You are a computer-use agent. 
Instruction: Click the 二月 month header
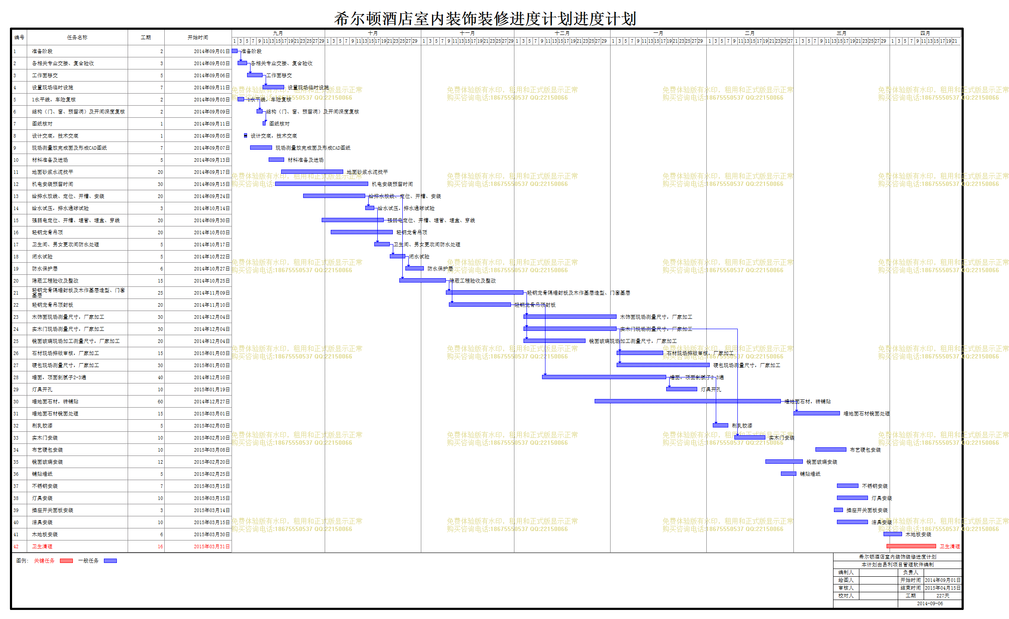[750, 33]
